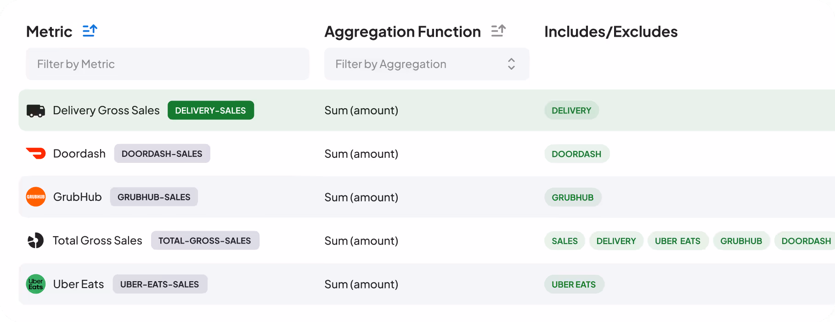Viewport: 835px width, 322px height.
Task: Click UBER EATS chip in Total Gross Sales row
Action: tap(677, 241)
